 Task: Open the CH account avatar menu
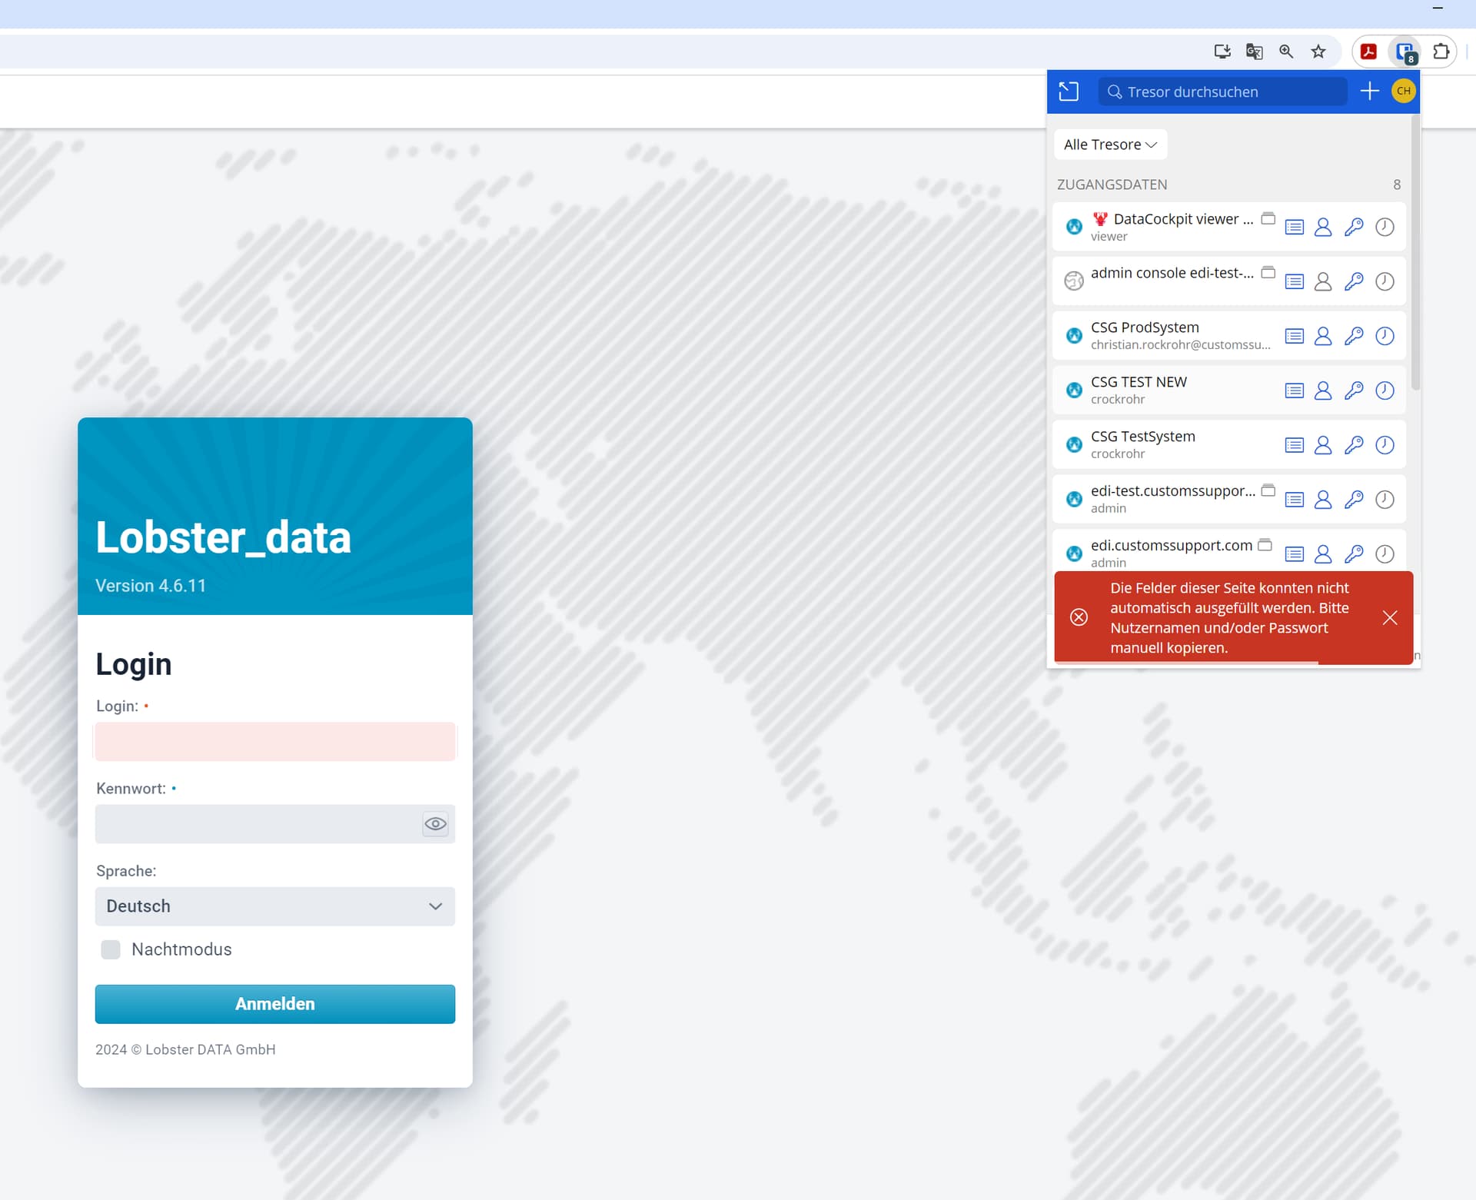click(1404, 91)
